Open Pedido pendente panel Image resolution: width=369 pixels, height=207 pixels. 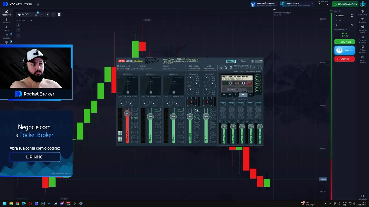[362, 49]
